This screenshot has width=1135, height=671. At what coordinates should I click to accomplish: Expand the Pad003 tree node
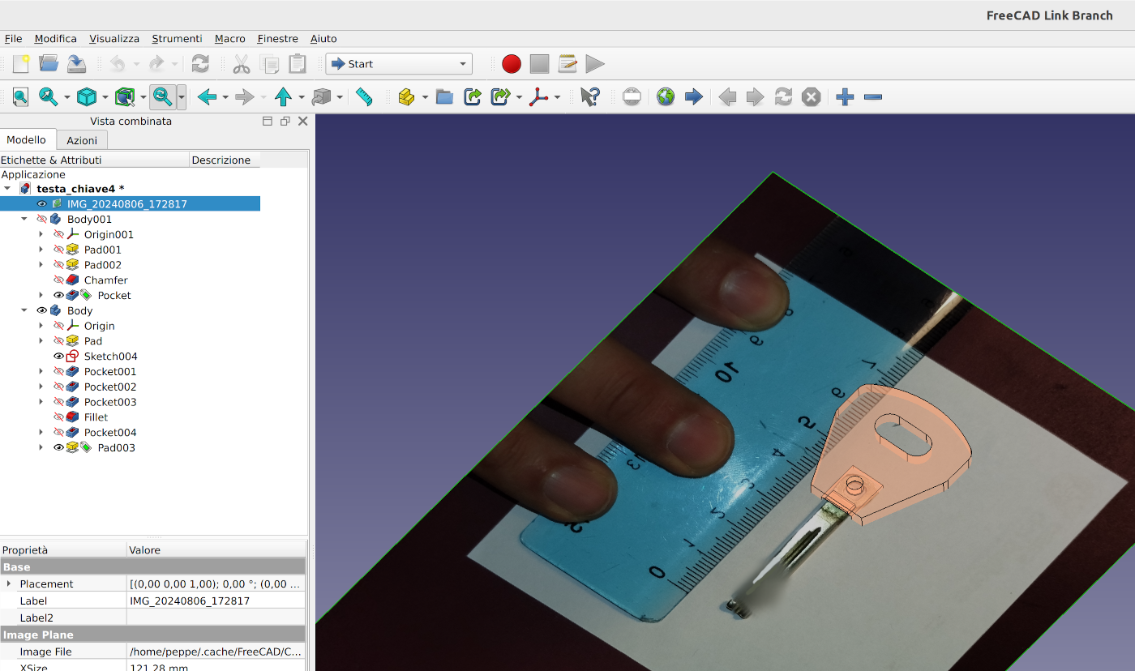[41, 448]
